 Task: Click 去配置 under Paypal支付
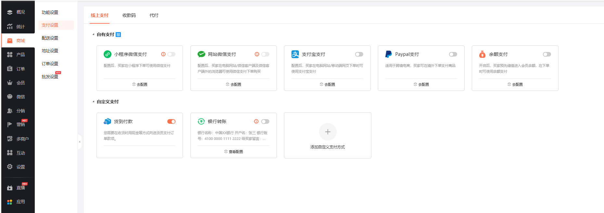pos(421,84)
